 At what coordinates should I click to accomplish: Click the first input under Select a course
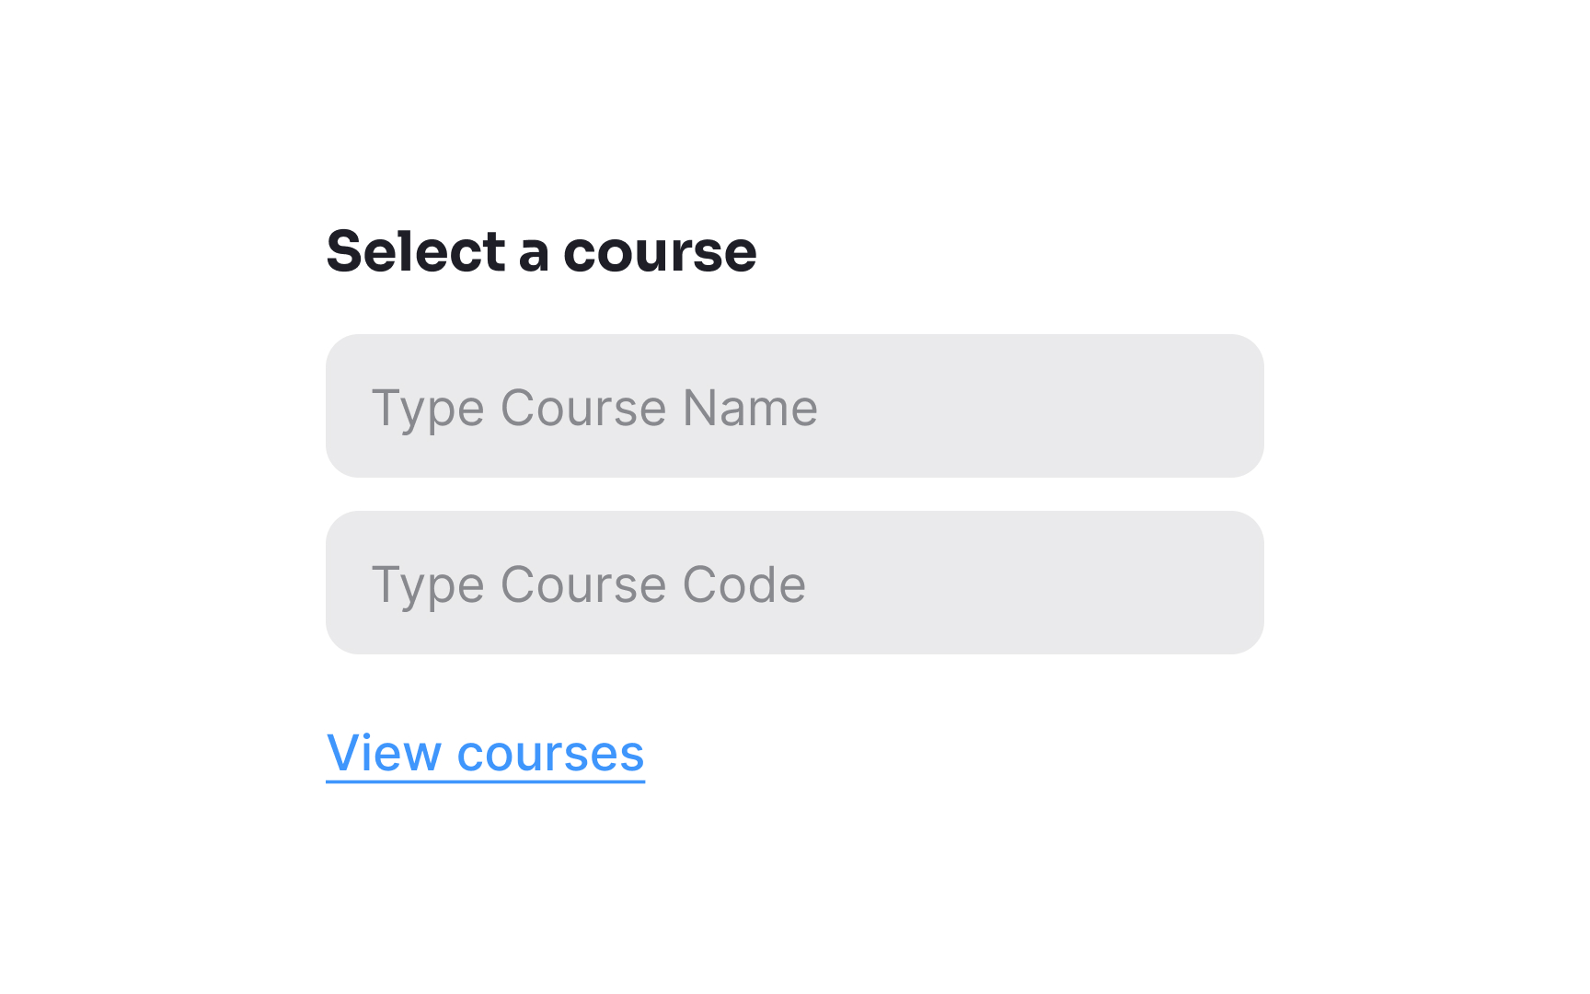tap(795, 406)
